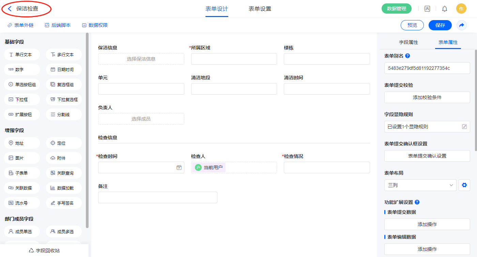Viewport: 477px width, 257px height.
Task: Click the user avatar in top right
Action: coord(461,9)
